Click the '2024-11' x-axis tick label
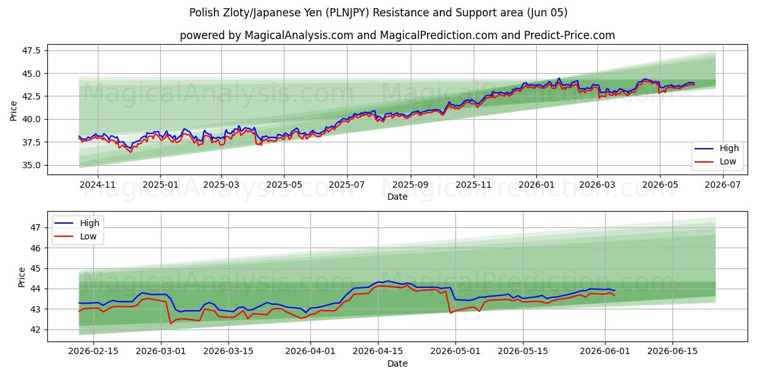Screen dimensions: 757x378 (x=97, y=184)
